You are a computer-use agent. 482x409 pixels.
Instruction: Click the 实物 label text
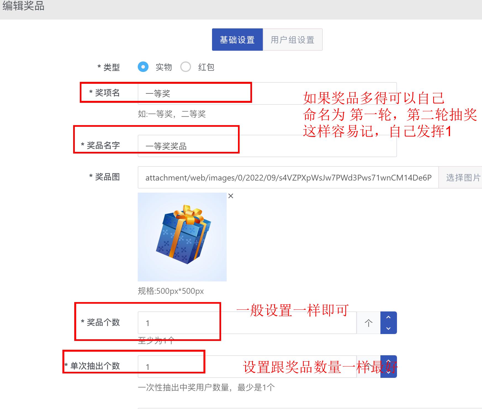164,67
